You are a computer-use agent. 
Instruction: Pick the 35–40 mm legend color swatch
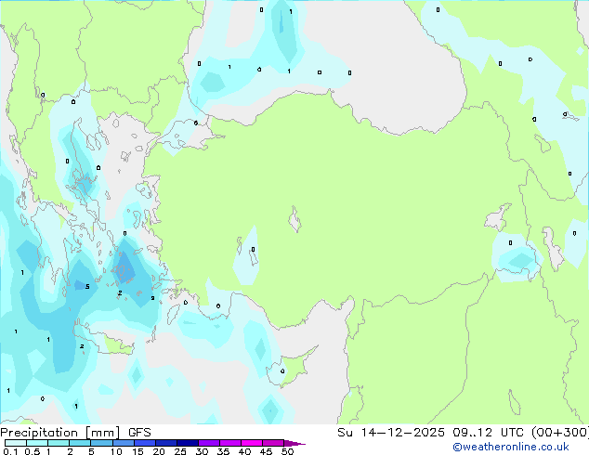(229, 443)
